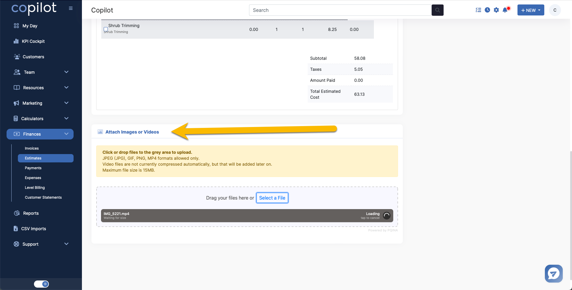
Task: Click Powered by PQINA link
Action: (x=383, y=230)
